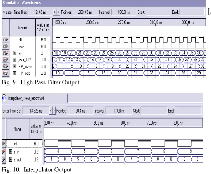The height and width of the screenshot is (174, 211).
Task: Select the HP_odd signal name
Action: coord(24,73)
